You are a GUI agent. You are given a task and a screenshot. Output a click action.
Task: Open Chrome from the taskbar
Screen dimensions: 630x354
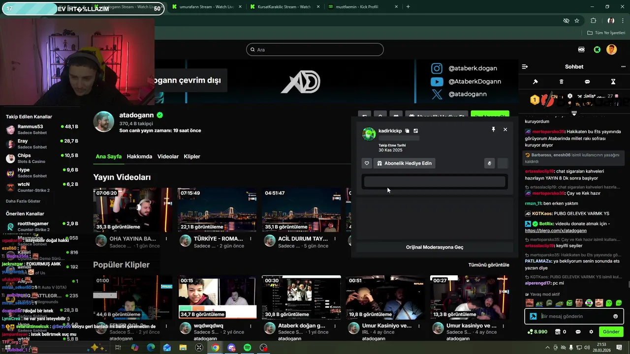216,348
